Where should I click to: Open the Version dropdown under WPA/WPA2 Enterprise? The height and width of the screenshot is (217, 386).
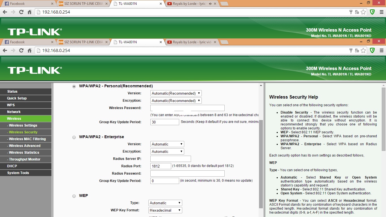pyautogui.click(x=167, y=144)
